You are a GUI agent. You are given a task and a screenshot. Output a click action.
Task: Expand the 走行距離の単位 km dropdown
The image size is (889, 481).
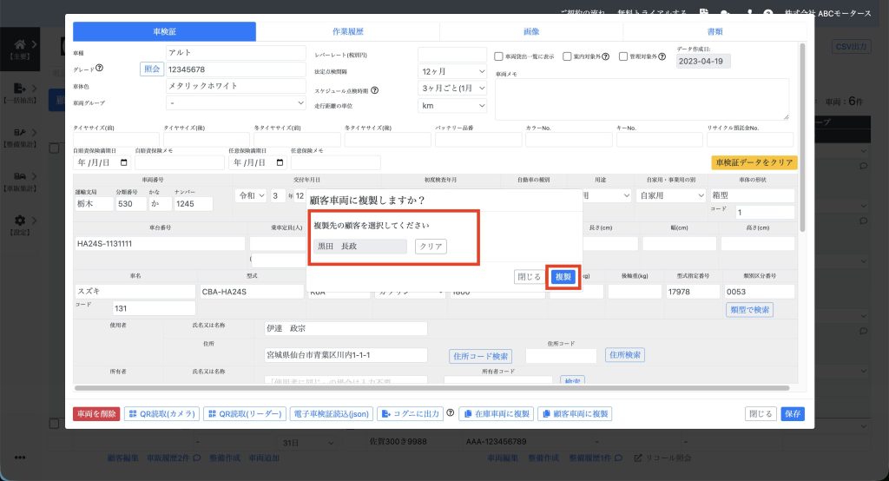click(452, 106)
